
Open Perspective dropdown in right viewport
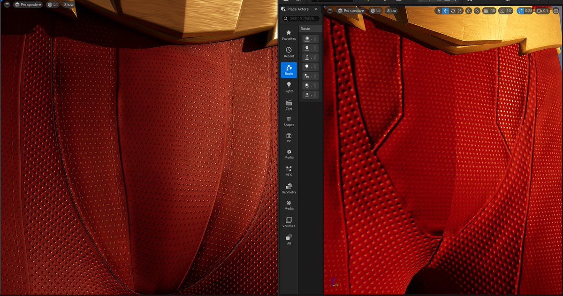point(350,10)
